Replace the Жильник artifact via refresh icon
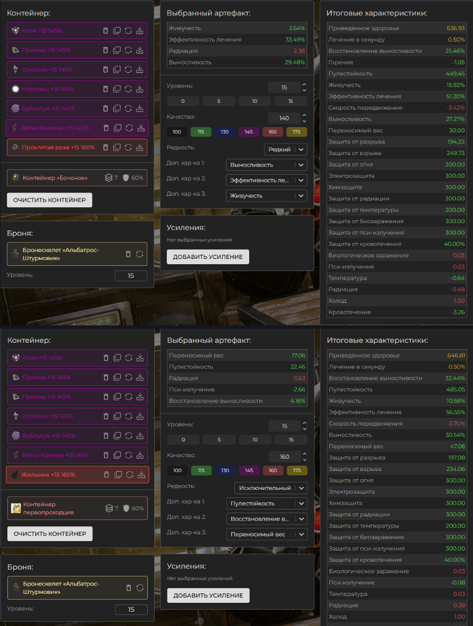 pos(130,475)
